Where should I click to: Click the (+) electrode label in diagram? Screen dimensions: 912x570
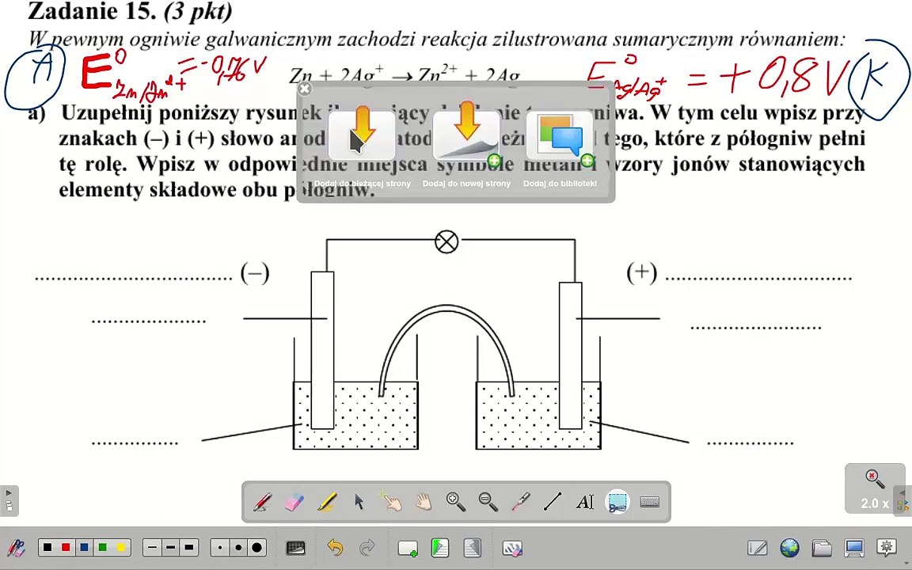(x=641, y=272)
